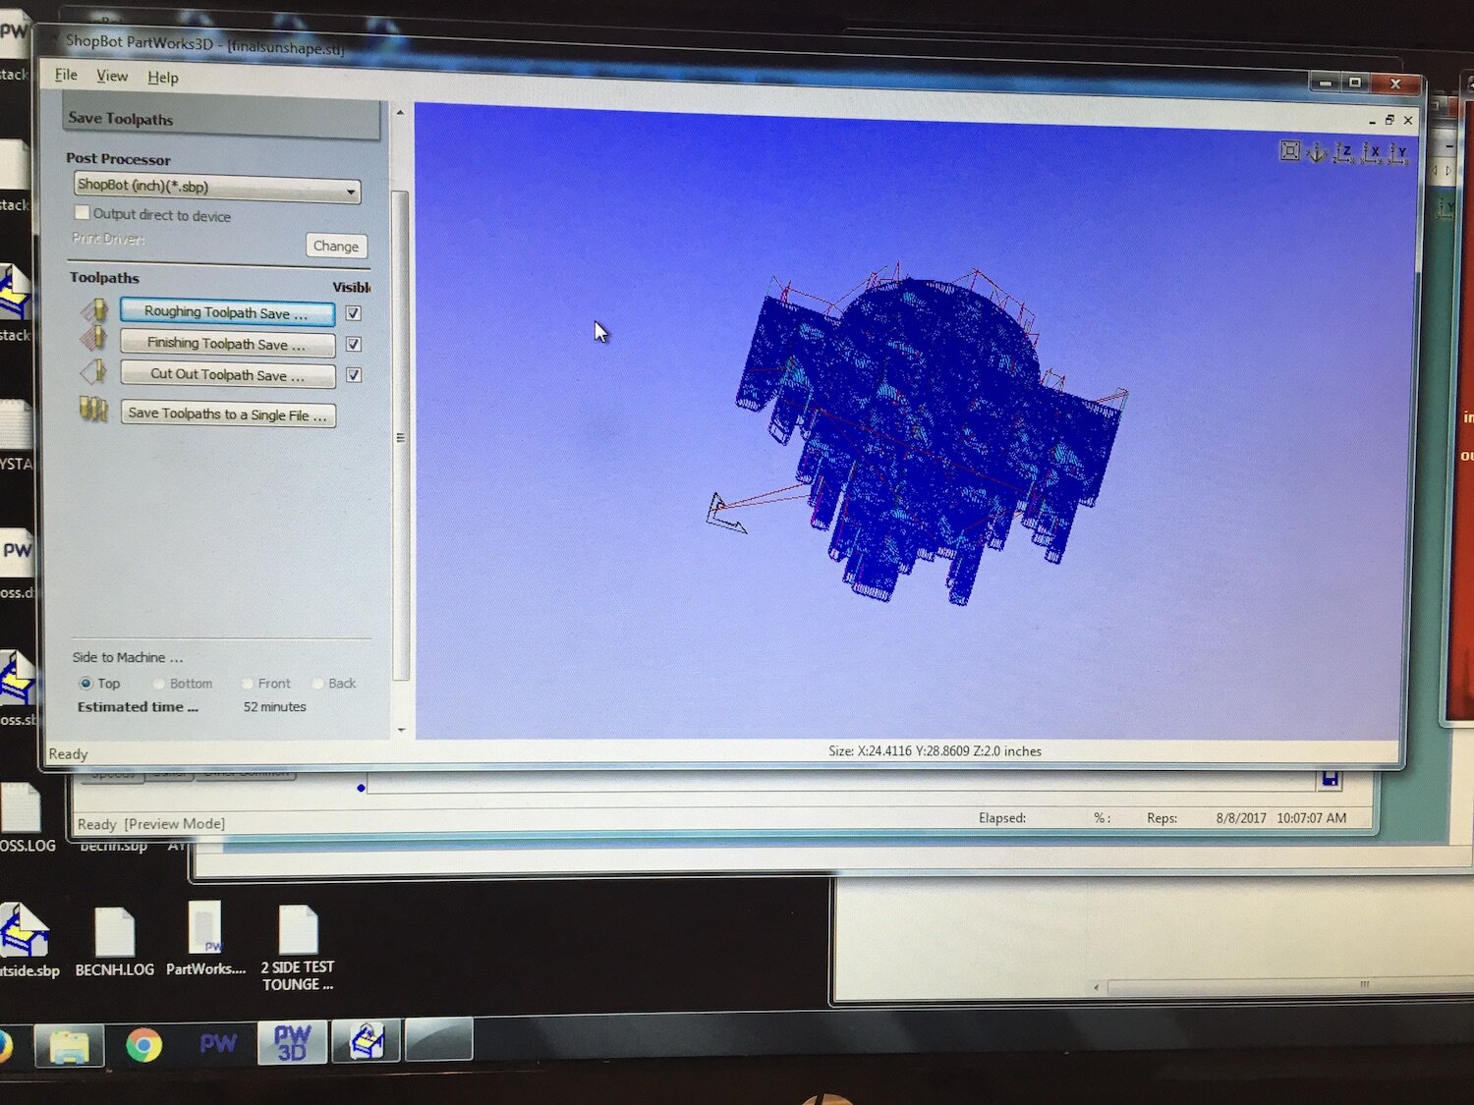1474x1105 pixels.
Task: Open the Post Processor dropdown
Action: tap(217, 187)
